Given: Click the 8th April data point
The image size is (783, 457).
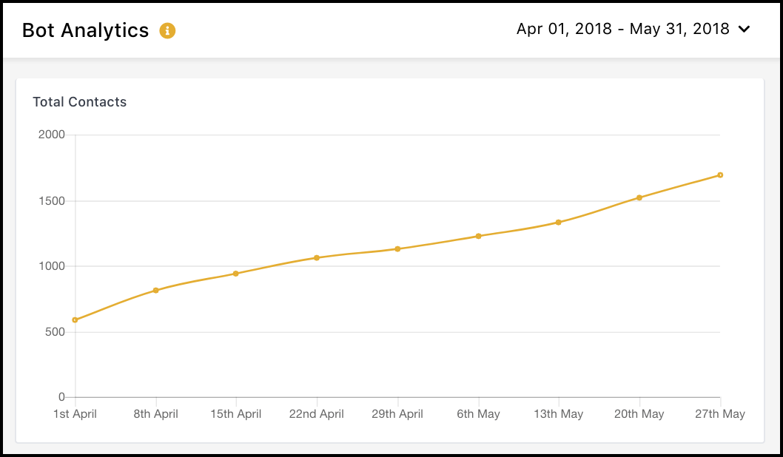Looking at the screenshot, I should (156, 291).
